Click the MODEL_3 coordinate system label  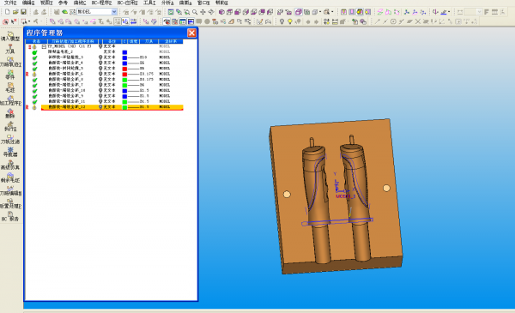click(x=346, y=196)
